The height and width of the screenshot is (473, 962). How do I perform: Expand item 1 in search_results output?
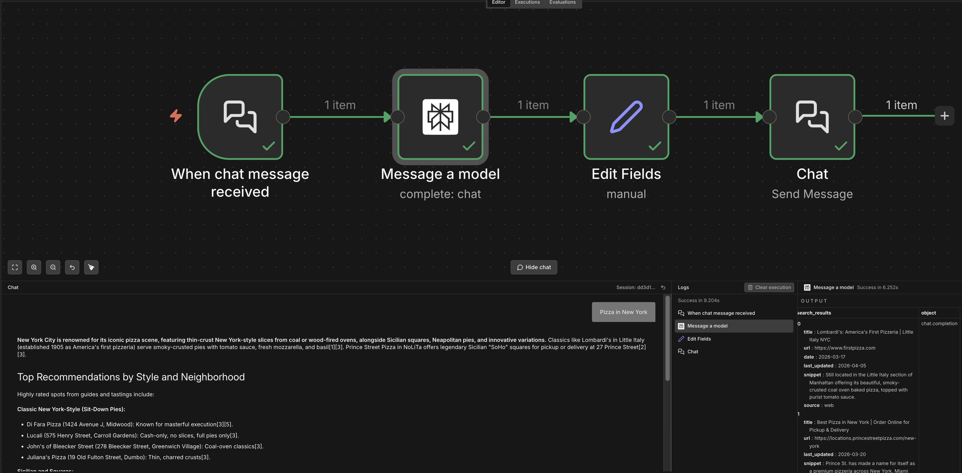click(798, 414)
